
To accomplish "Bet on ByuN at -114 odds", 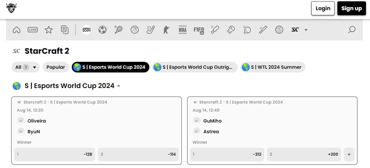I will [x=138, y=154].
